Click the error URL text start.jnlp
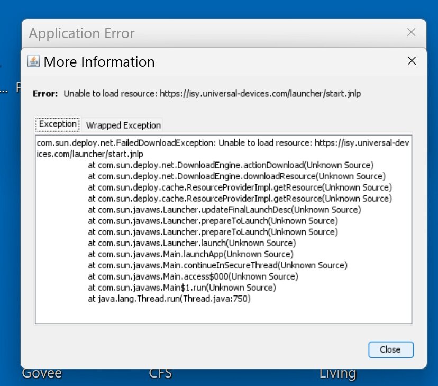The image size is (438, 386). point(260,93)
